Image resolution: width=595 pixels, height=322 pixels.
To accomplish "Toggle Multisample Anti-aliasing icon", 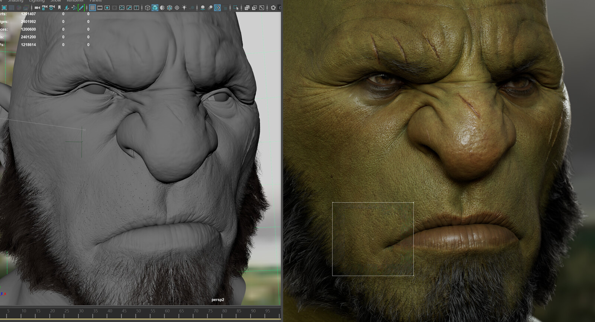I will [x=217, y=7].
